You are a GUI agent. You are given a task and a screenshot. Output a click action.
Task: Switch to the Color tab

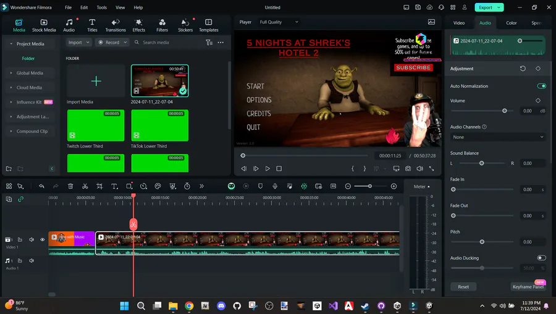pyautogui.click(x=511, y=23)
